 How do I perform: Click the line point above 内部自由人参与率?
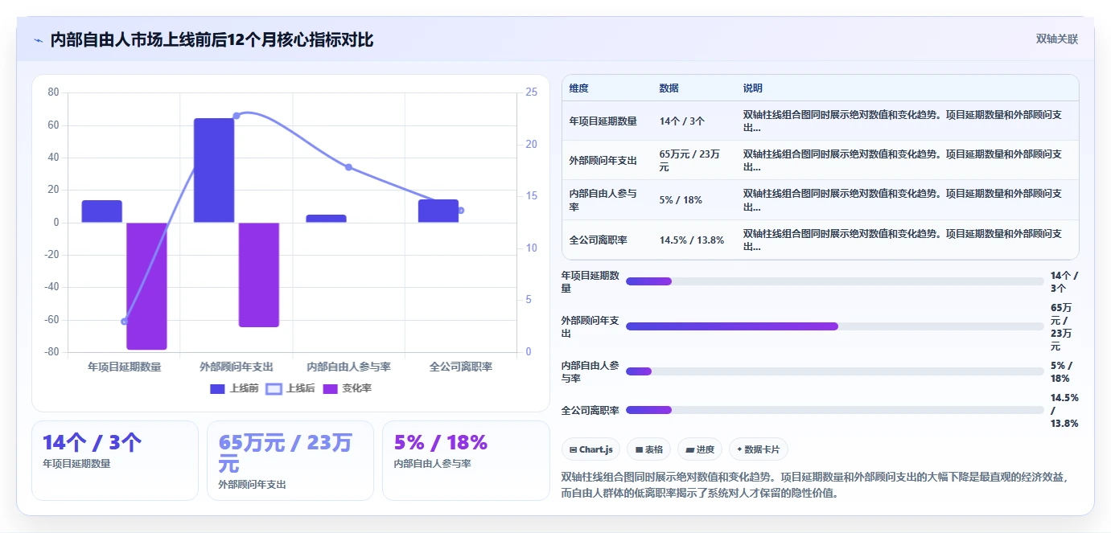coord(348,167)
